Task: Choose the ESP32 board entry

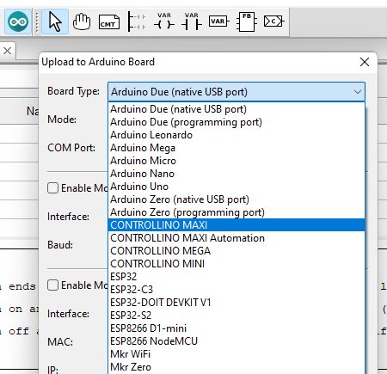Action: point(236,277)
